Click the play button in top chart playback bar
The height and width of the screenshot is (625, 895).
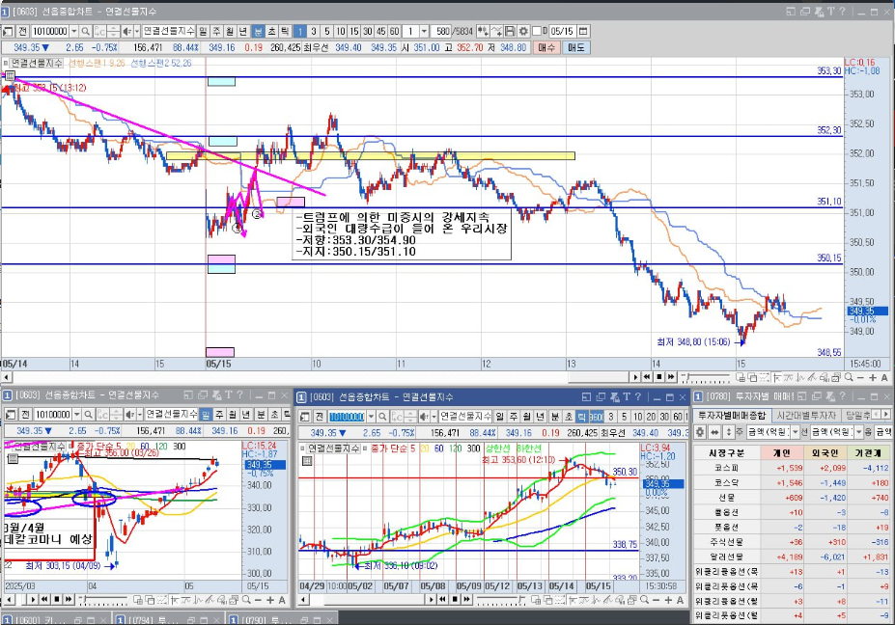pyautogui.click(x=635, y=377)
